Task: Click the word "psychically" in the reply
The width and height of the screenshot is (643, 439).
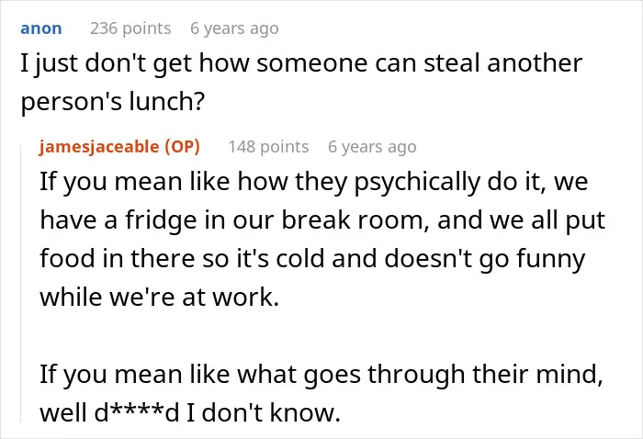Action: [417, 182]
